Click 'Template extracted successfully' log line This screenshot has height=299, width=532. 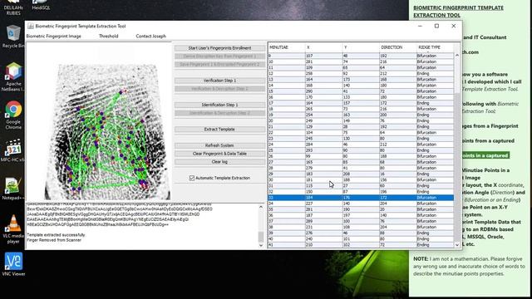[56, 235]
